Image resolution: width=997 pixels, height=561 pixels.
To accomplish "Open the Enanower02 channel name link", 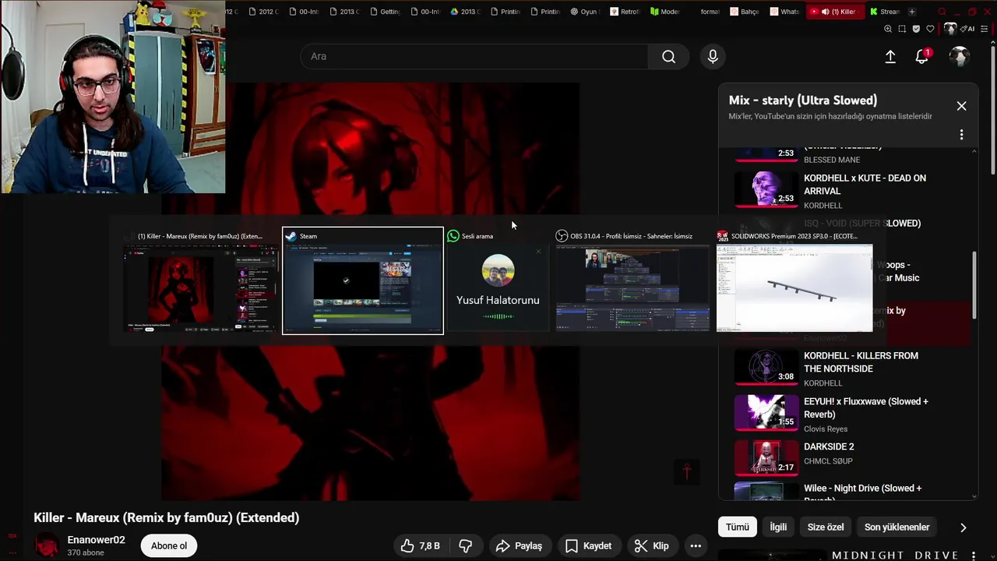I will point(96,540).
